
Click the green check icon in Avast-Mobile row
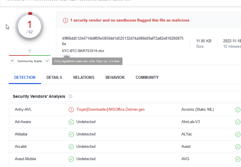[71, 159]
